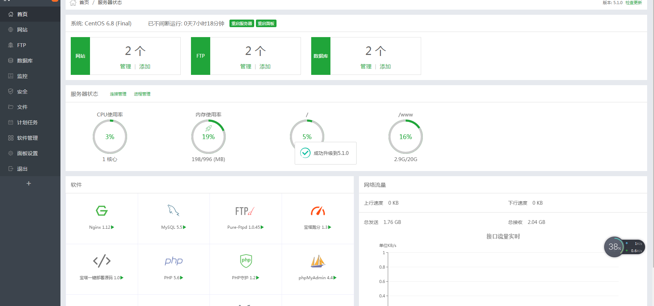
Task: Click the 宝塔跑分 speedometer icon
Action: [318, 211]
